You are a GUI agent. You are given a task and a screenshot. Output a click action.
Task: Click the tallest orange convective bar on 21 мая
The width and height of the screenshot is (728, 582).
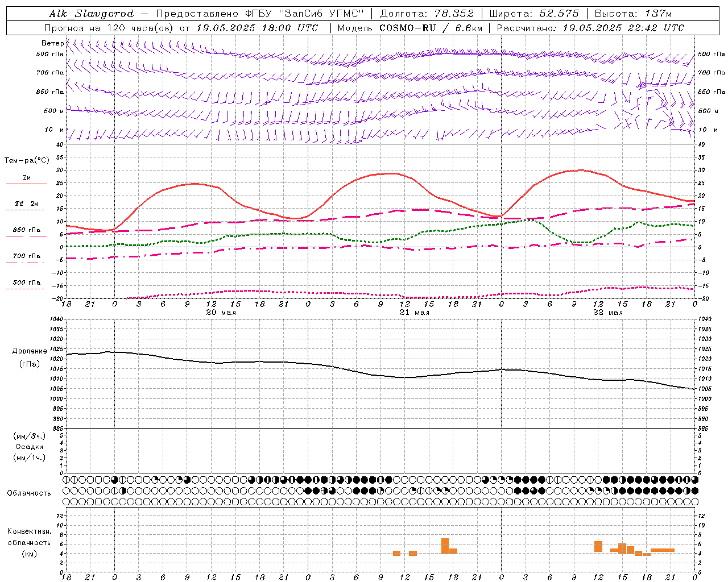[445, 546]
